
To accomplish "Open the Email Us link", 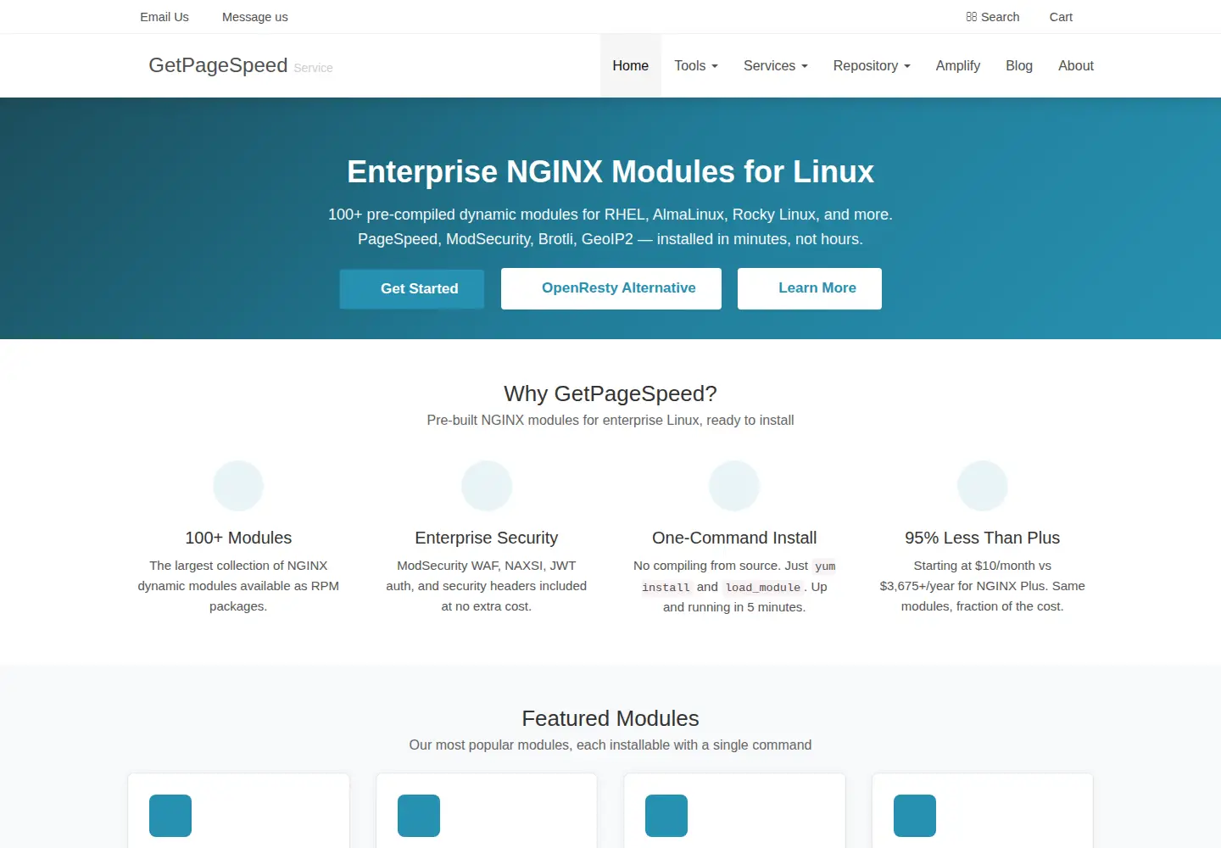I will [164, 17].
